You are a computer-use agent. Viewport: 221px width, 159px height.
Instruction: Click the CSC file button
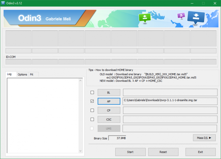coord(109,119)
